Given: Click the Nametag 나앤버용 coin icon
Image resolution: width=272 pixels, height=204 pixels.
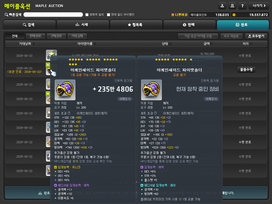Looking at the screenshot, I should pyautogui.click(x=173, y=15).
